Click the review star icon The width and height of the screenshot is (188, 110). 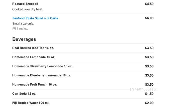14,29
